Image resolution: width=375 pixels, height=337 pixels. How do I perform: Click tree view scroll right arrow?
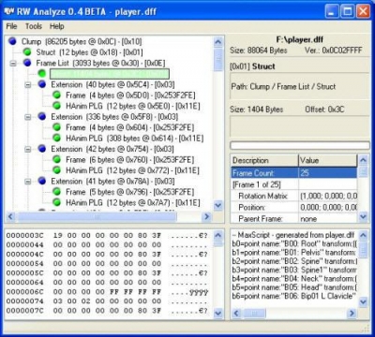tap(206, 216)
